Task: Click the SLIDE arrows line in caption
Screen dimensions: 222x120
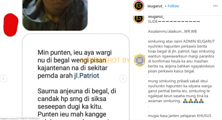Action: coord(174,21)
